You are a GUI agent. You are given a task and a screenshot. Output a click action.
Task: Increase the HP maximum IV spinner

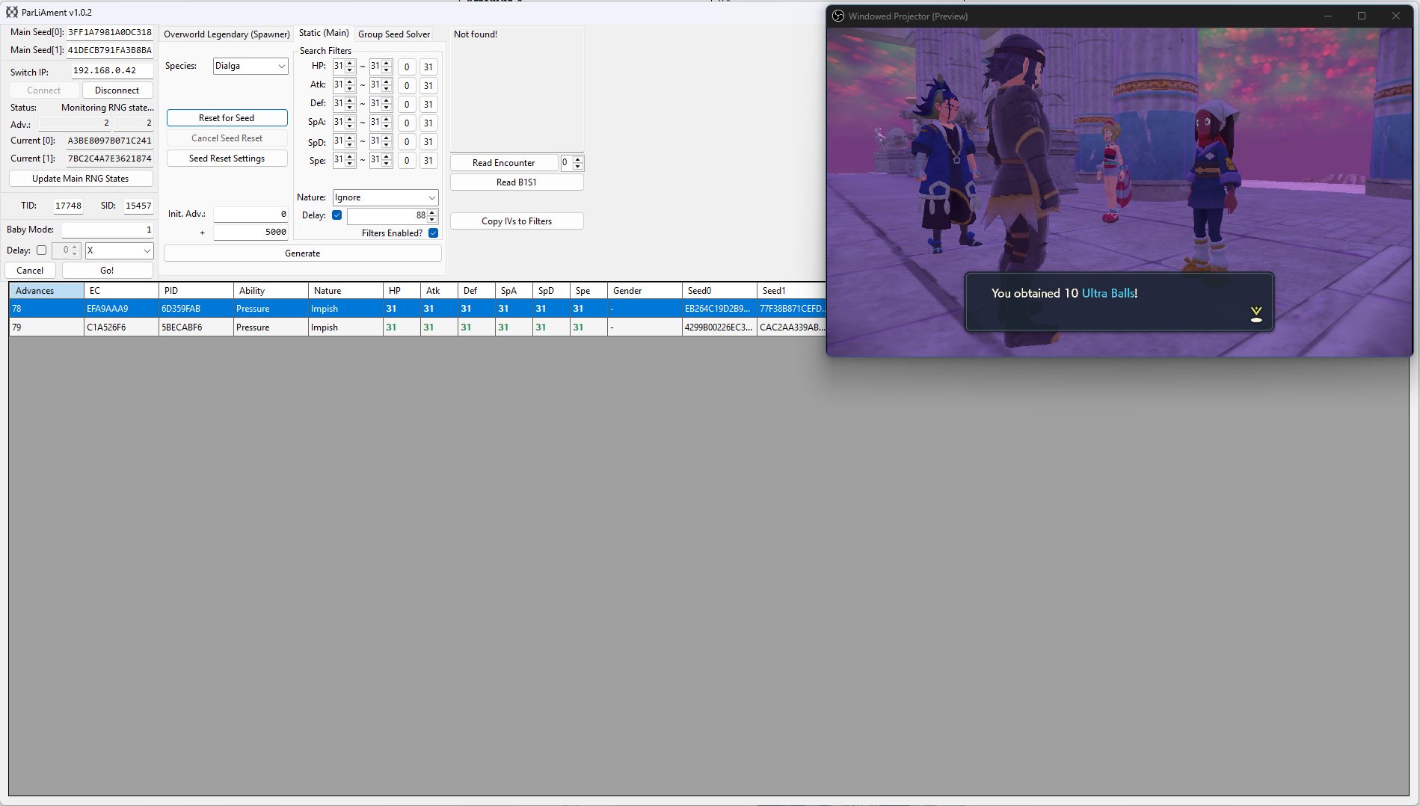point(387,64)
